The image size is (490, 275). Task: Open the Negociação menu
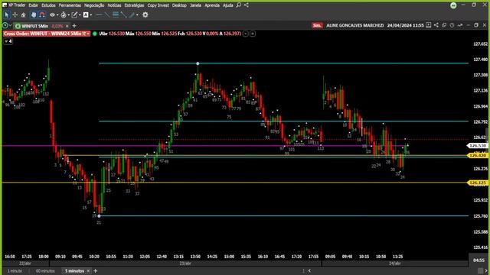coord(94,5)
